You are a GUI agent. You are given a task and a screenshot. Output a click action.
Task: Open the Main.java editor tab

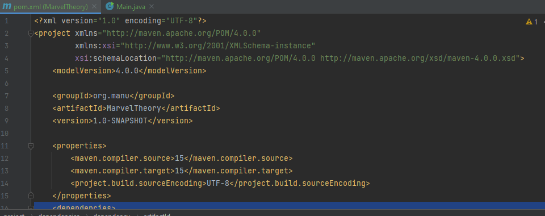point(131,7)
